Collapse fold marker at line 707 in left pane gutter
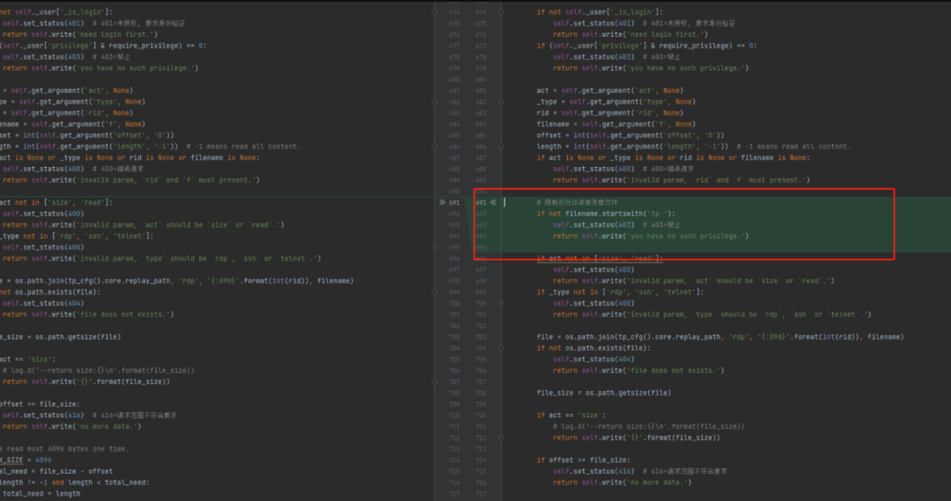Image resolution: width=951 pixels, height=501 pixels. [434, 381]
